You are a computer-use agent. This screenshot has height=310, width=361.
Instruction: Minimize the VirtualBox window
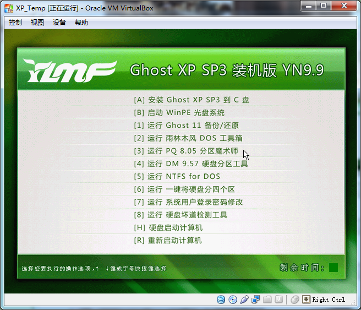tap(309, 6)
